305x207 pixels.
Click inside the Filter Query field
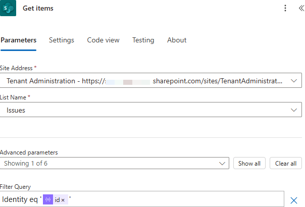pos(177,200)
